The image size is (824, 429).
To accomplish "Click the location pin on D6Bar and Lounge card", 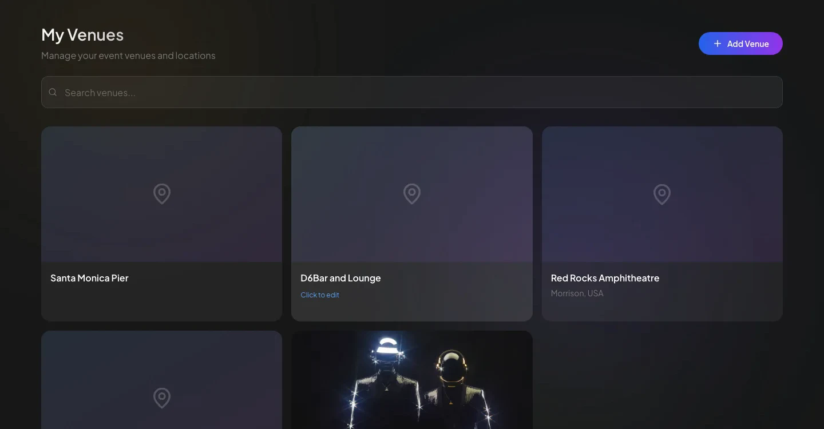I will point(412,194).
